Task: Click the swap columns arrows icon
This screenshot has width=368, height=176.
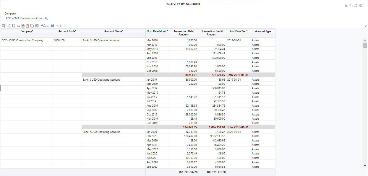Action: pos(18,26)
